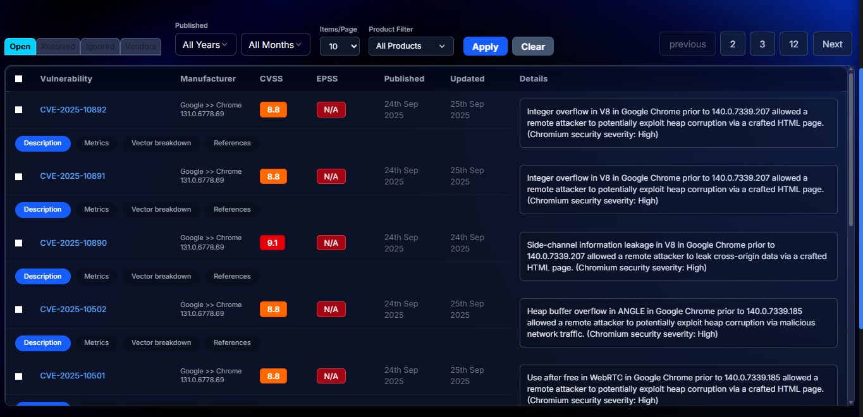Open the Vendors tab
863x417 pixels.
pyautogui.click(x=140, y=47)
